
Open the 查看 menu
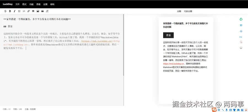[x=38, y=4]
